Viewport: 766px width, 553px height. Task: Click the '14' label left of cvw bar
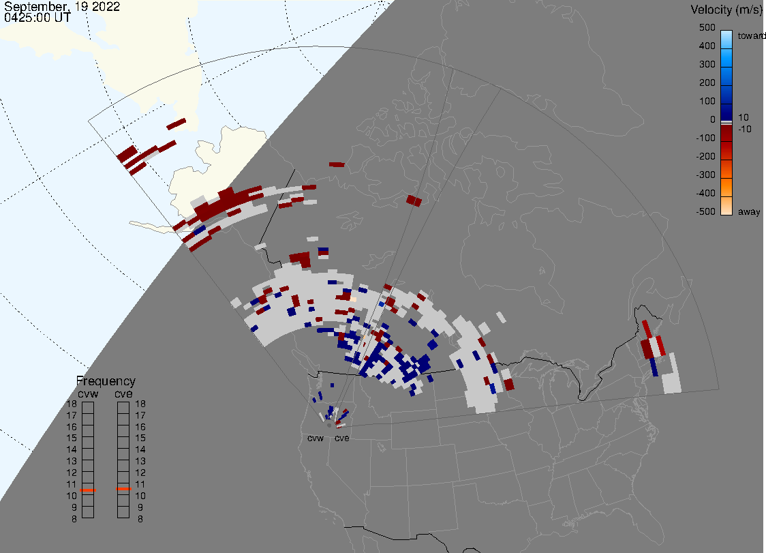(x=72, y=450)
